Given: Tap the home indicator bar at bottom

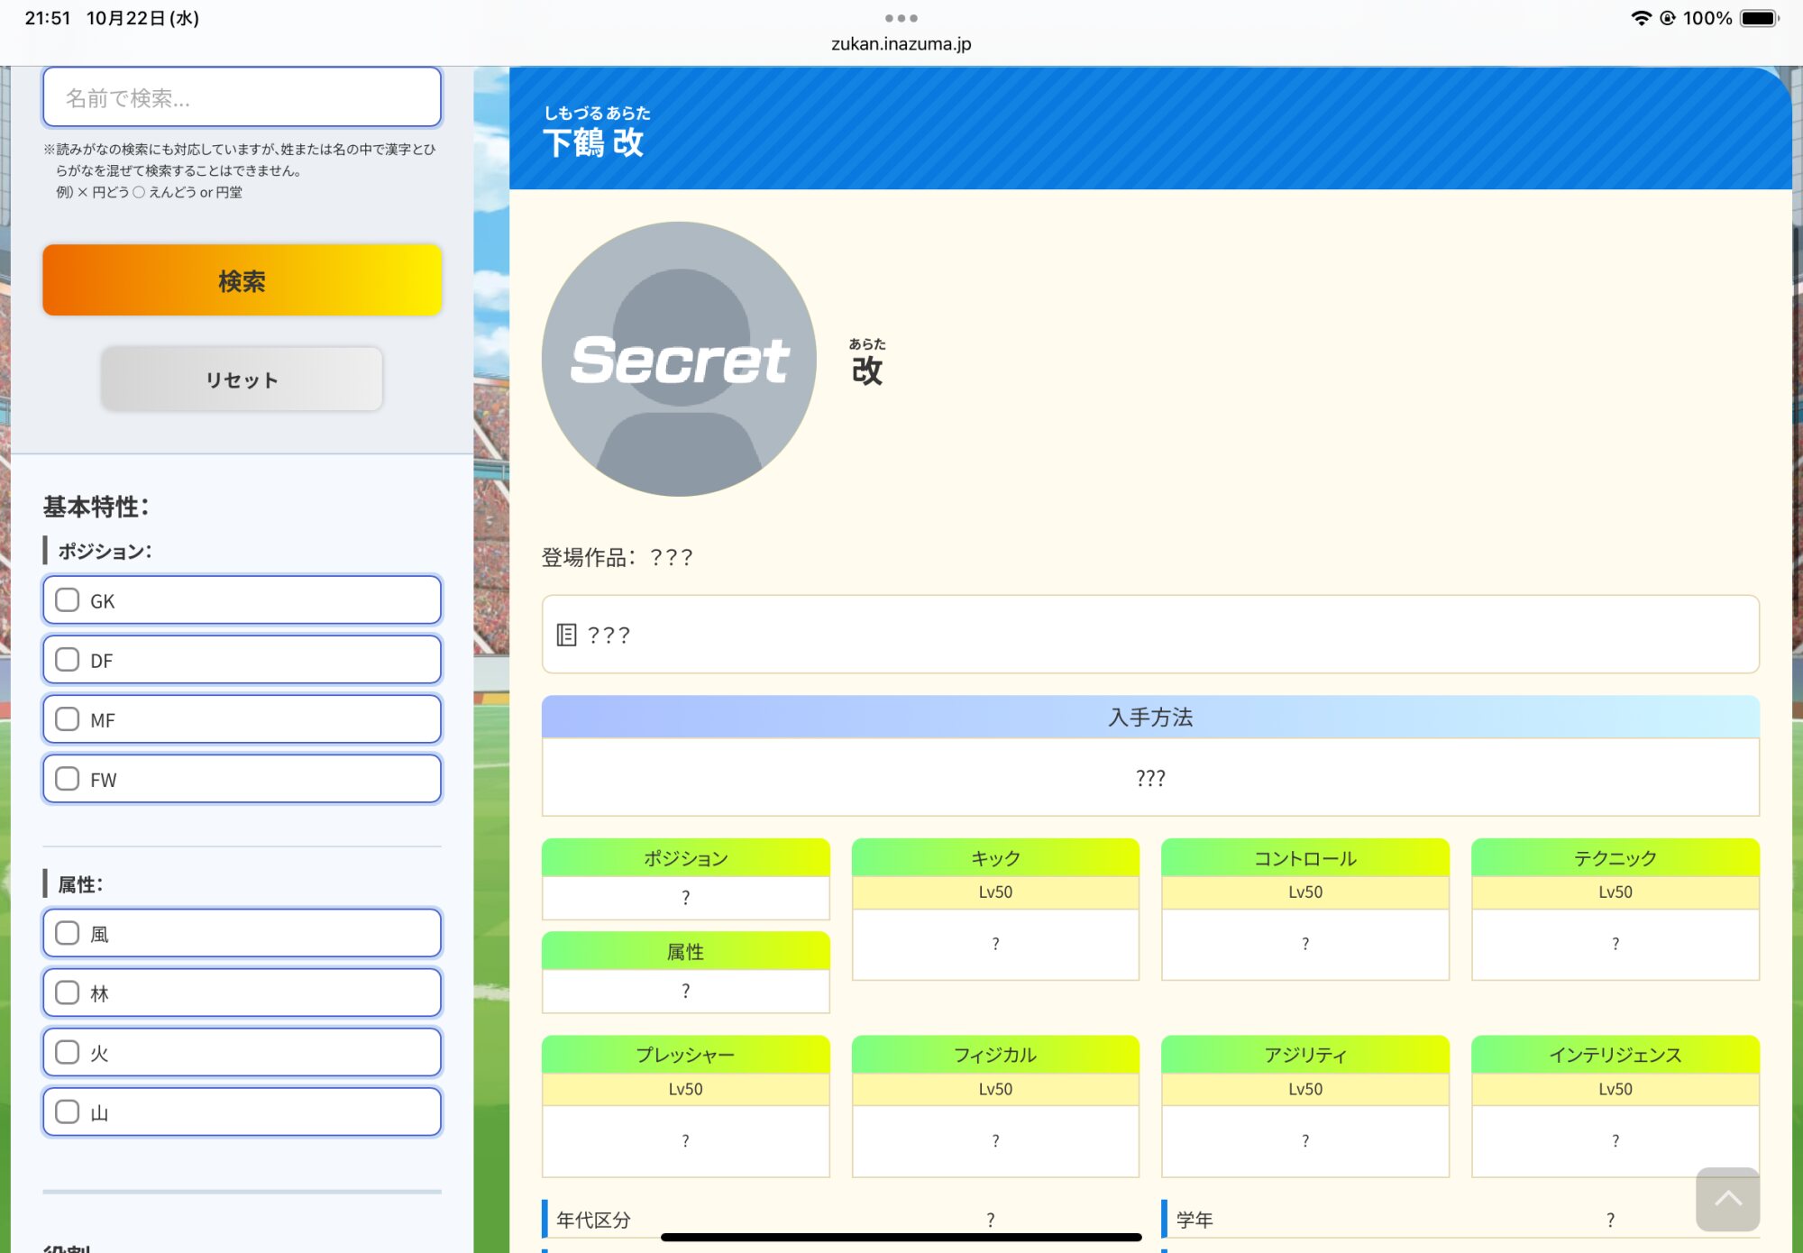Looking at the screenshot, I should point(901,1238).
